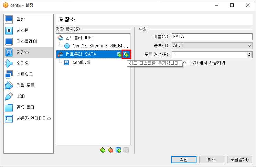This screenshot has height=167, width=256.
Task: Open the 시스템 (System) settings page
Action: [x=29, y=31]
